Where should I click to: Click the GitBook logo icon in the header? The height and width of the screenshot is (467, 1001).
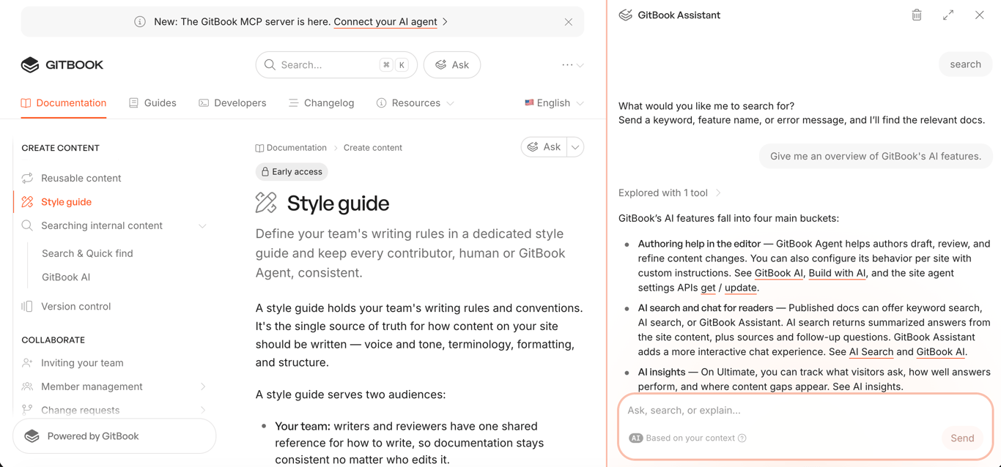[x=30, y=64]
